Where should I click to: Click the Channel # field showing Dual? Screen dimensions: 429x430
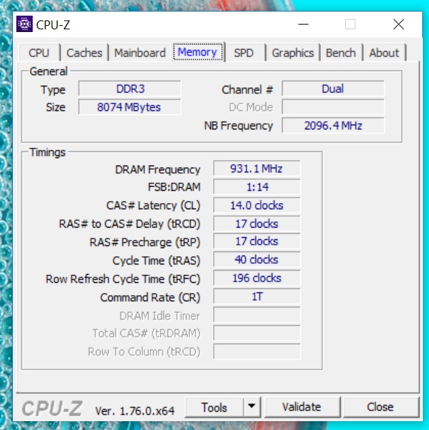point(333,89)
